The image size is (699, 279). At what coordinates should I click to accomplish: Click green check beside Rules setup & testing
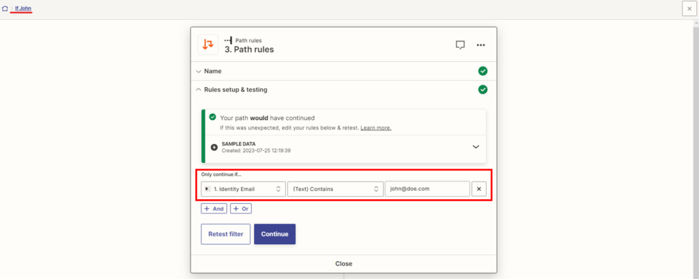point(483,89)
